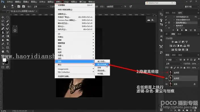Click the info icon on floating panel
The width and height of the screenshot is (200, 112).
[15, 31]
